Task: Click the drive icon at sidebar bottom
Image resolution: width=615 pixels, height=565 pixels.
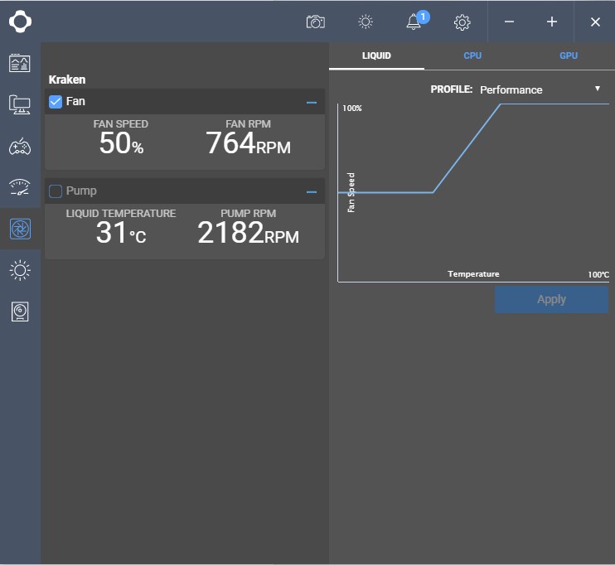Action: pos(20,311)
